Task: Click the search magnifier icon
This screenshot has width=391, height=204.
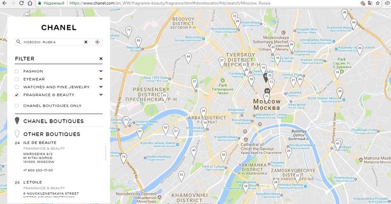Action: tap(18, 42)
